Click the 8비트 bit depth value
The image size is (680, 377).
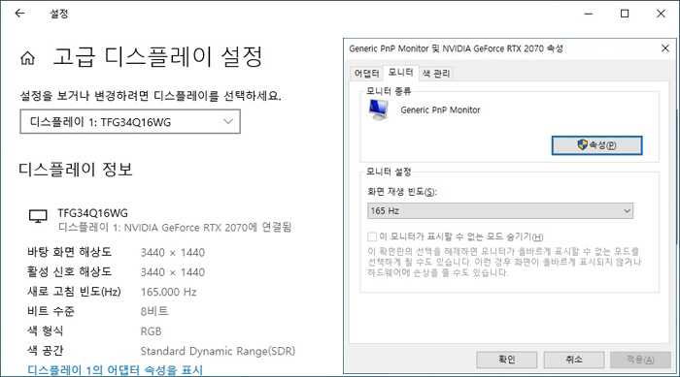click(x=153, y=311)
